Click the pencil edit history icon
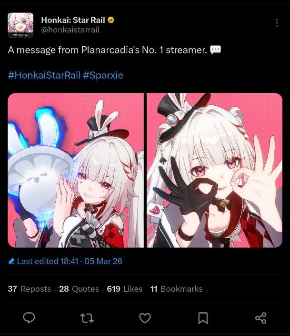The width and height of the screenshot is (290, 336). [11, 261]
